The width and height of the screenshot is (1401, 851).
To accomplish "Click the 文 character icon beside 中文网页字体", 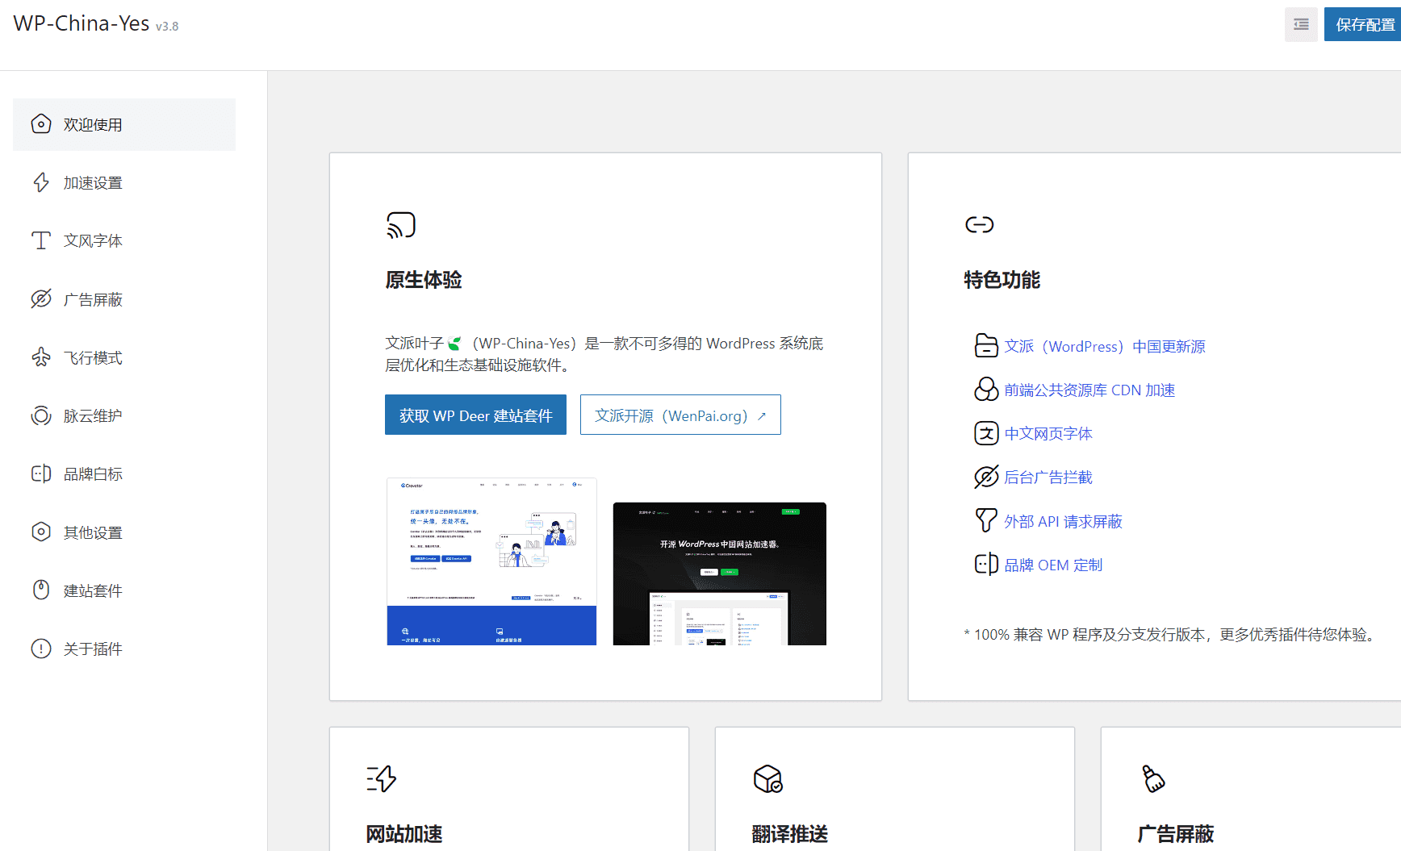I will coord(986,433).
